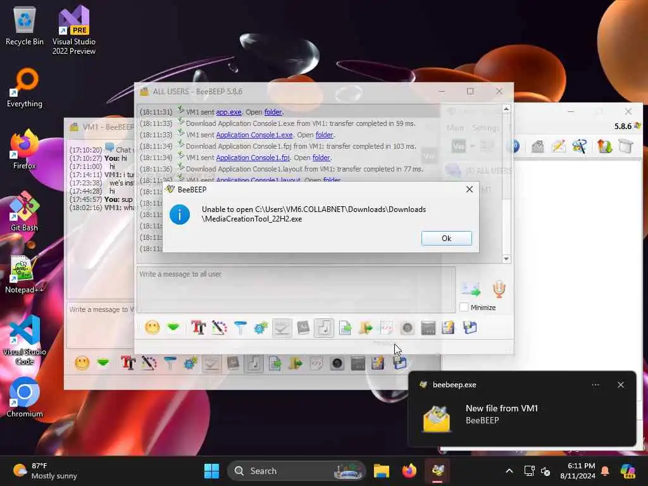Open file transfers arrows icon in main toolbar

click(604, 146)
